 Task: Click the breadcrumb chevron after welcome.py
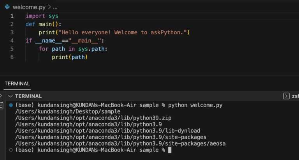point(49,7)
